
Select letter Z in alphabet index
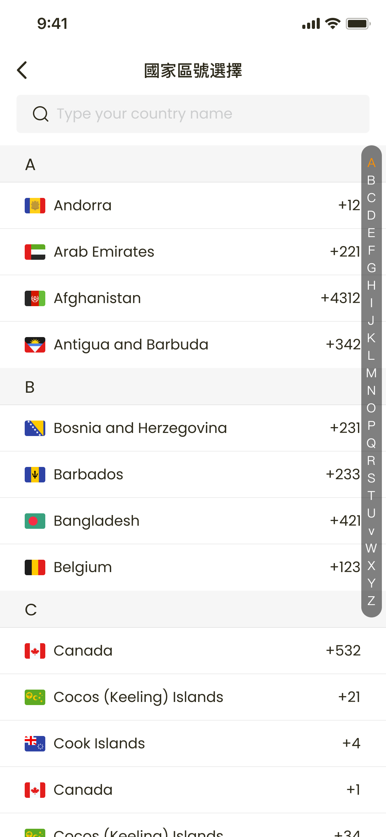[x=371, y=601]
